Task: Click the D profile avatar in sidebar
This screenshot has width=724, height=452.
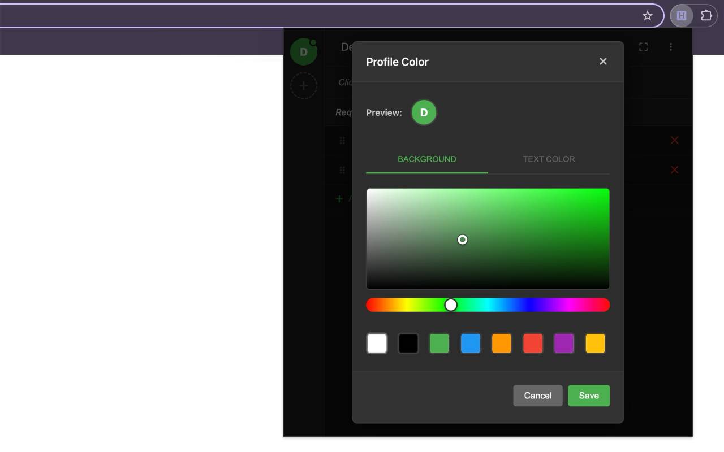Action: pyautogui.click(x=304, y=52)
